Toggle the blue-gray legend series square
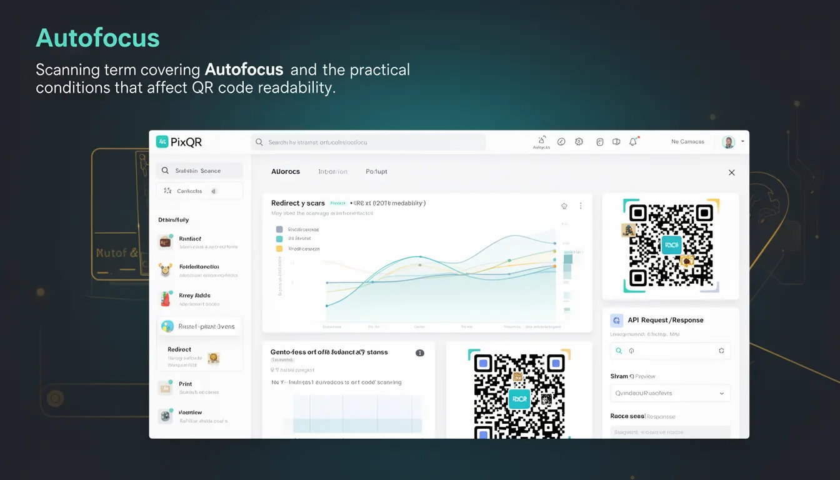The image size is (840, 480). click(x=279, y=229)
